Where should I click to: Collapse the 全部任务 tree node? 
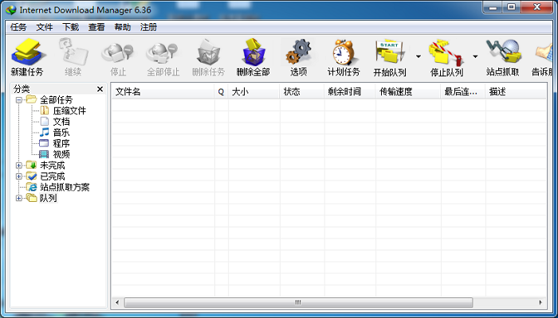point(19,100)
